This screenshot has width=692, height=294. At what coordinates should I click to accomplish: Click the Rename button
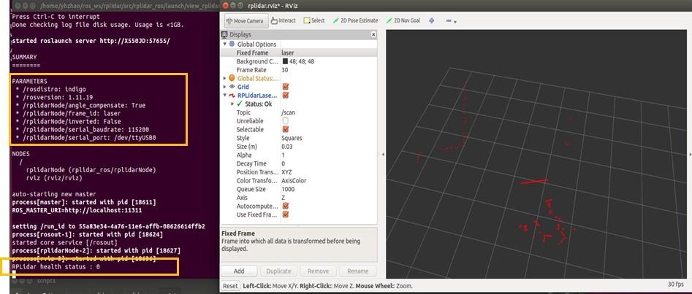pyautogui.click(x=357, y=271)
